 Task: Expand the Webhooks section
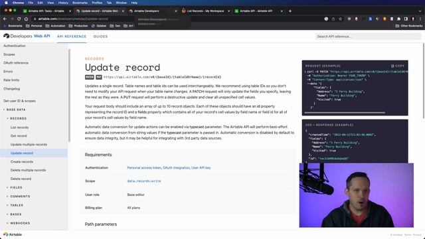click(x=19, y=223)
